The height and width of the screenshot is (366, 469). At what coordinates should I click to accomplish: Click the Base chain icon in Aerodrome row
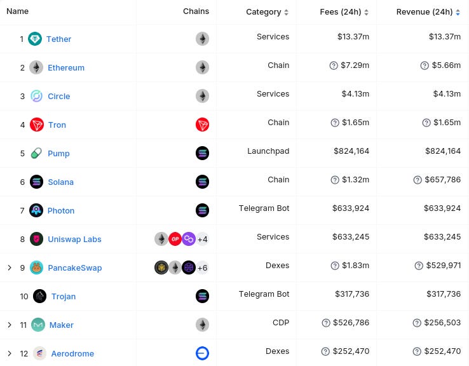pos(203,353)
